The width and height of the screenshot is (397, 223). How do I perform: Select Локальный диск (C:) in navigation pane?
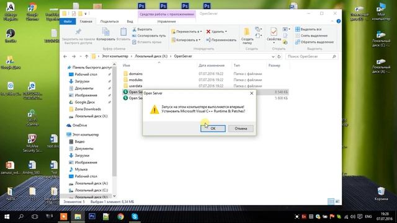tap(91, 190)
